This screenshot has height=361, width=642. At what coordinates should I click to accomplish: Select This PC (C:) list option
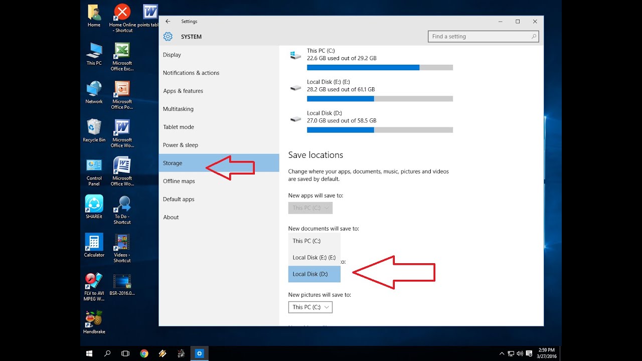(x=314, y=241)
